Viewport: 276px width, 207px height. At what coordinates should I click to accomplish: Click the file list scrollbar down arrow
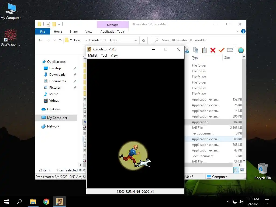[244, 160]
